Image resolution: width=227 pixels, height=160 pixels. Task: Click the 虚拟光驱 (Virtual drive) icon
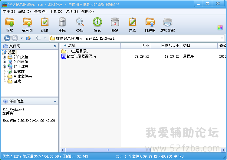[167, 22]
